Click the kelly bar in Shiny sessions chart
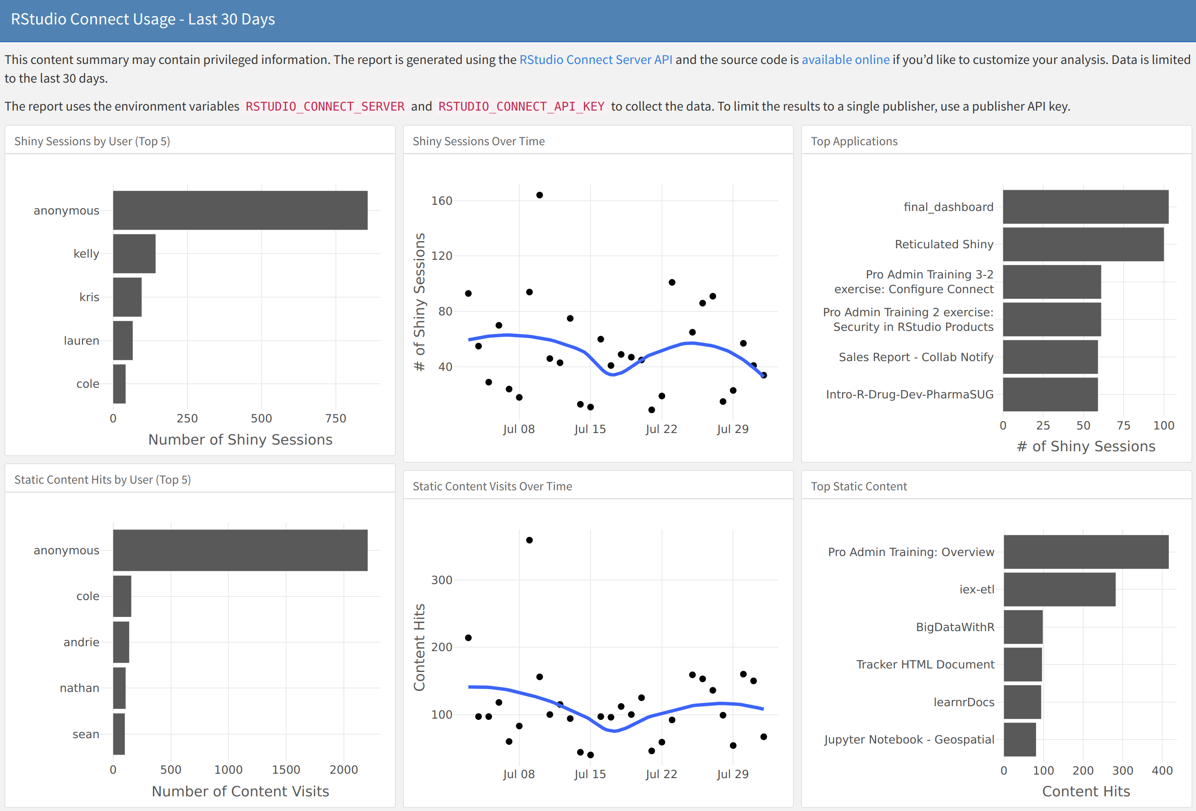The image size is (1196, 811). point(134,254)
